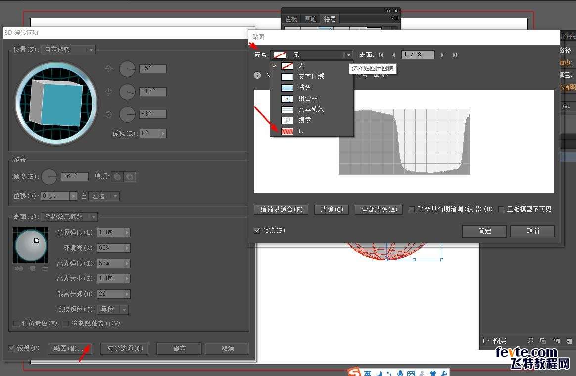The height and width of the screenshot is (376, 576).
Task: Go to first surface in Map Art dialog
Action: [381, 55]
